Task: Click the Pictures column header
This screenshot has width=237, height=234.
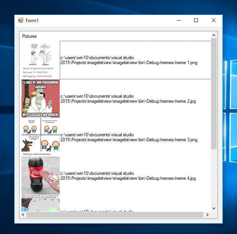Action: point(29,36)
